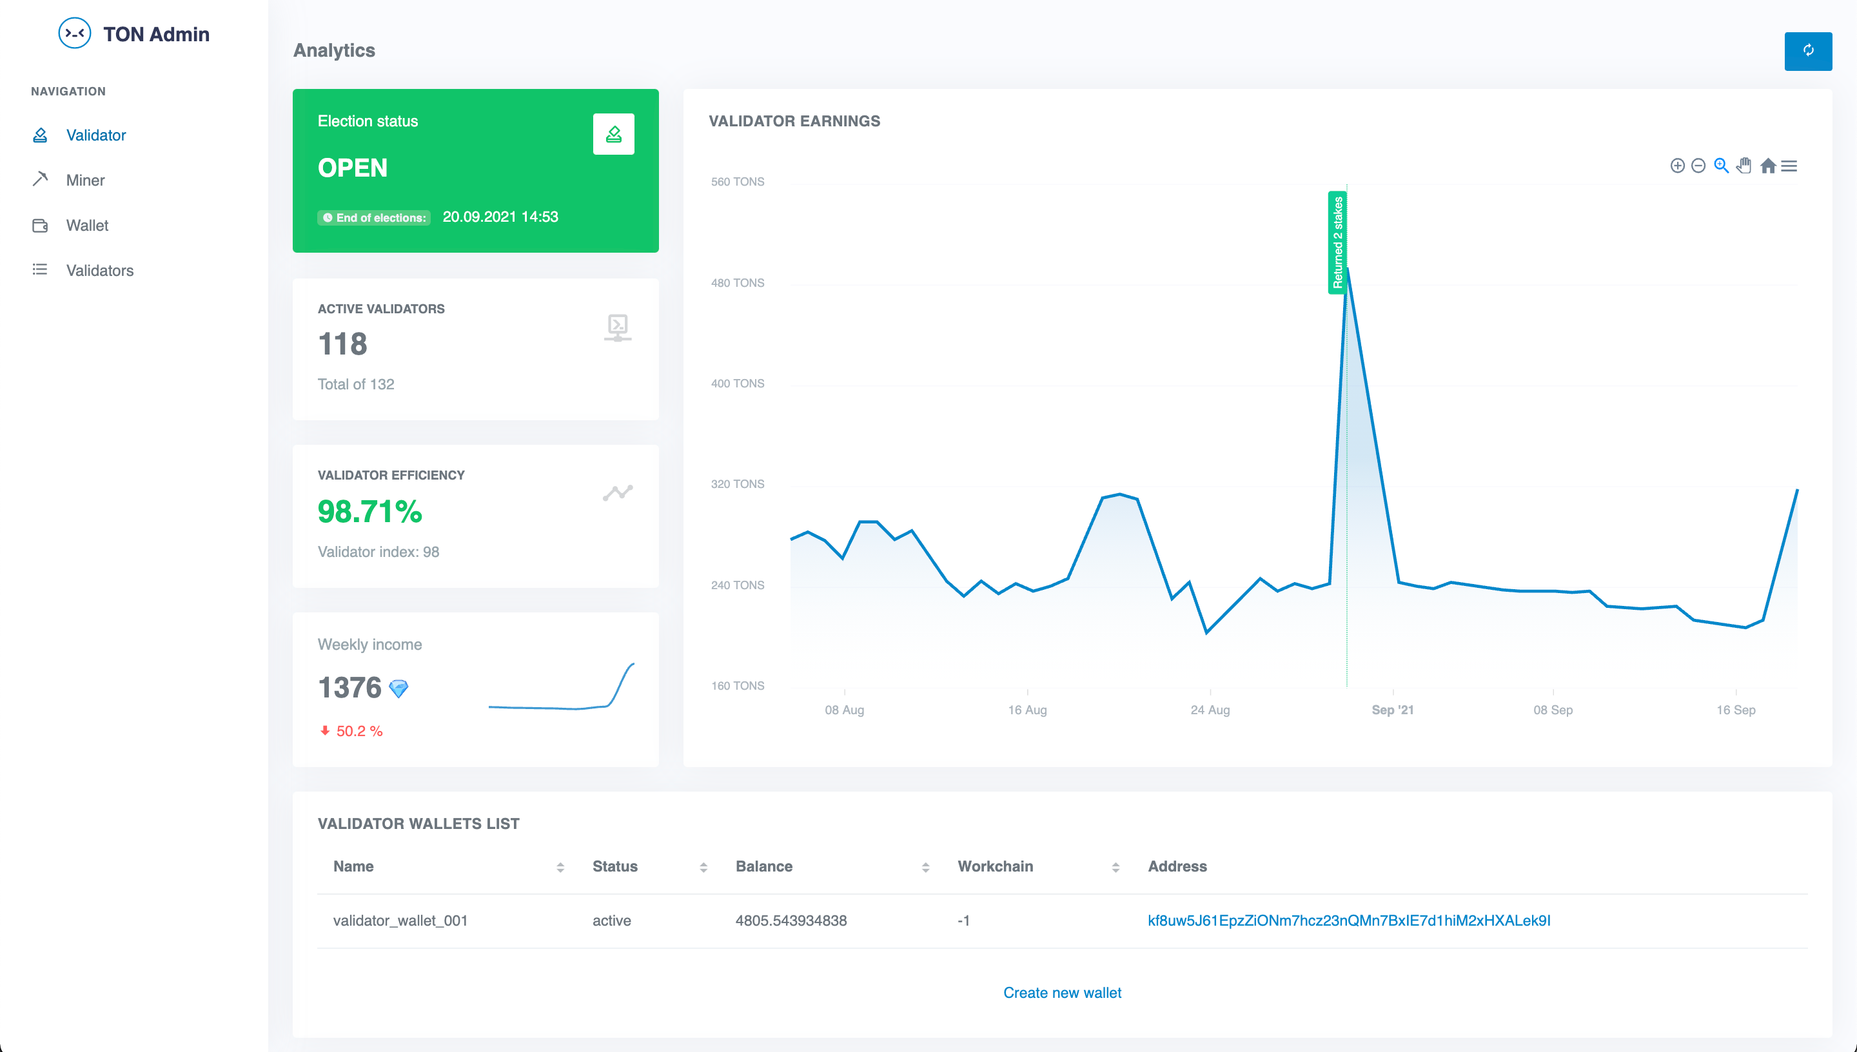
Task: Click the zoom-in magnifier icon on chart
Action: pyautogui.click(x=1722, y=164)
